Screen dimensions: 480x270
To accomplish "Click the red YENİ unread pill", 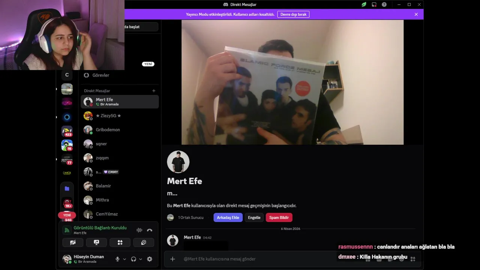I will point(67,215).
